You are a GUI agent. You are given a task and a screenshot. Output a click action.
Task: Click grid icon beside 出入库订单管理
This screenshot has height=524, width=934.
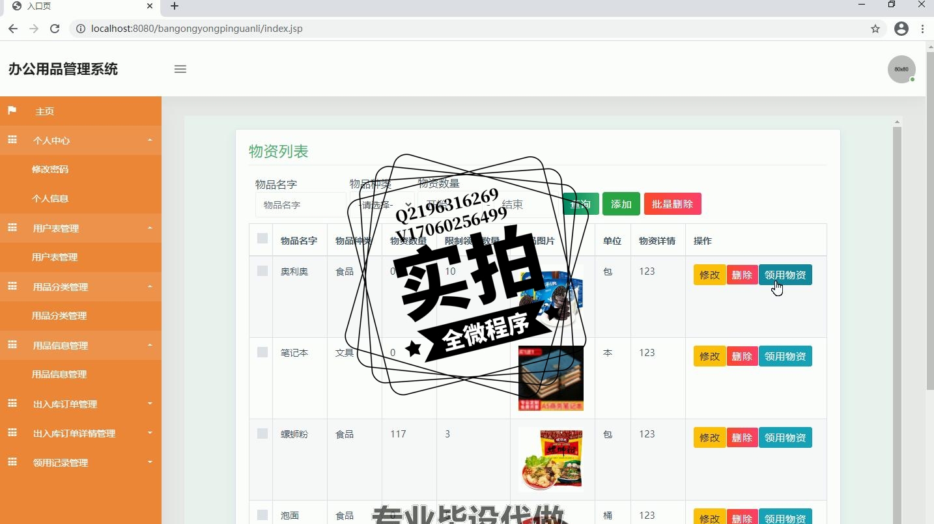tap(12, 404)
